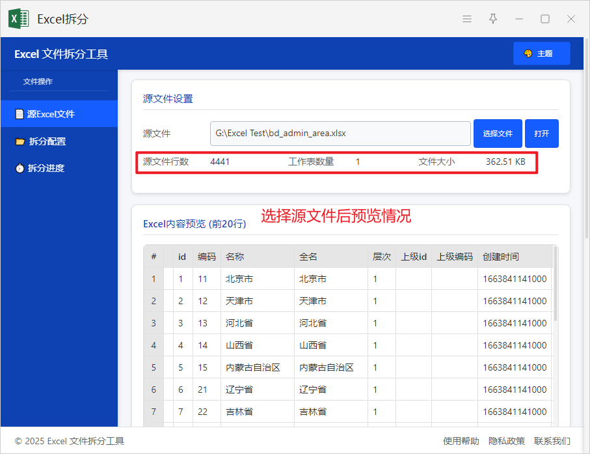This screenshot has height=454, width=590.
Task: Click the main window vertical scrollbar
Action: point(587,137)
